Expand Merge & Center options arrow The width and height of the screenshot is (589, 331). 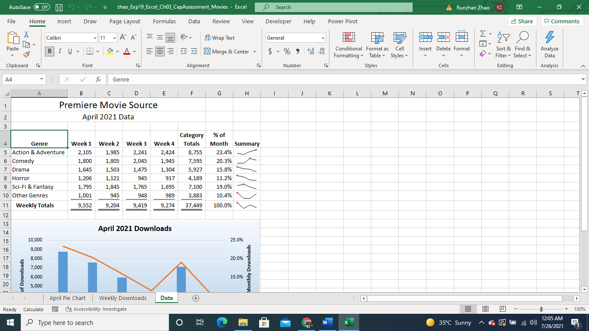coord(254,52)
